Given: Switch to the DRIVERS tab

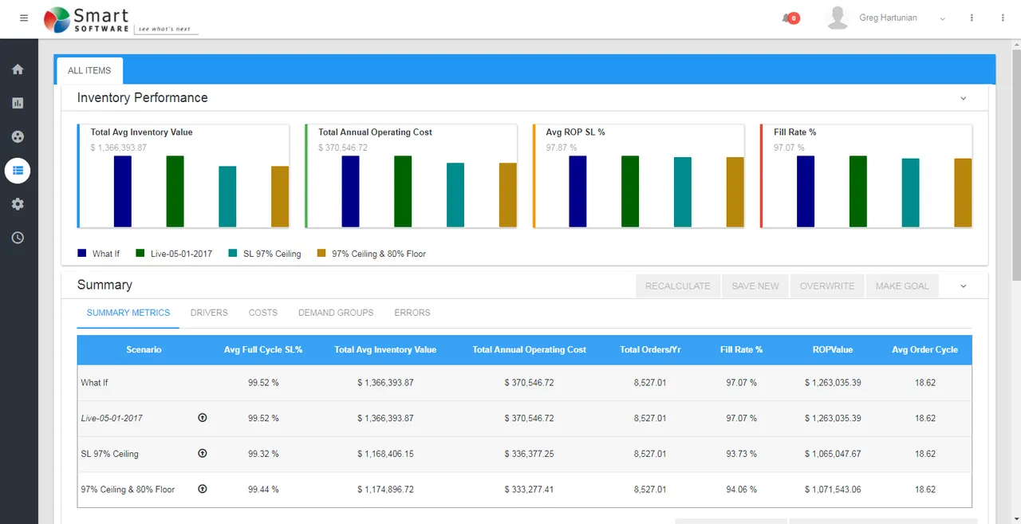Looking at the screenshot, I should pos(209,313).
